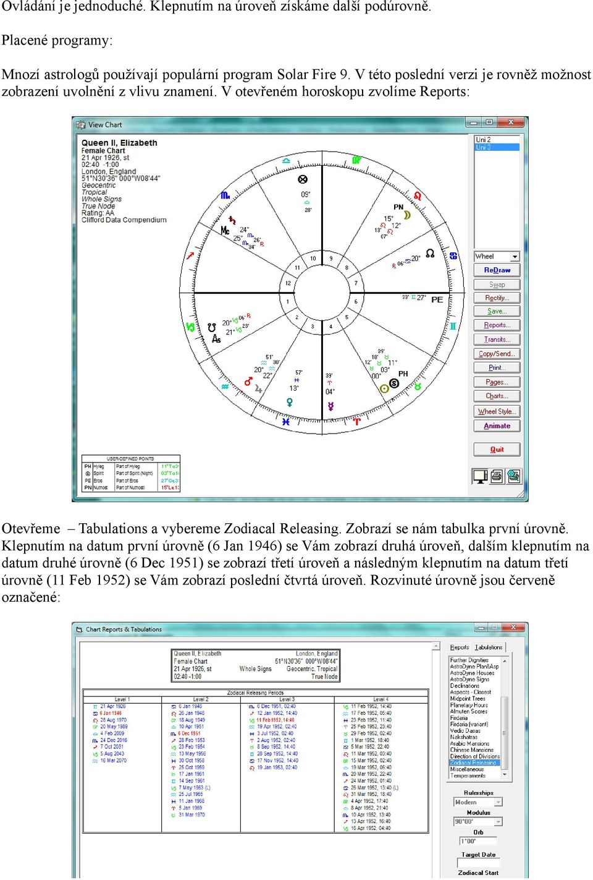
Task: Click the North Node glyph in the wheel
Action: point(430,254)
